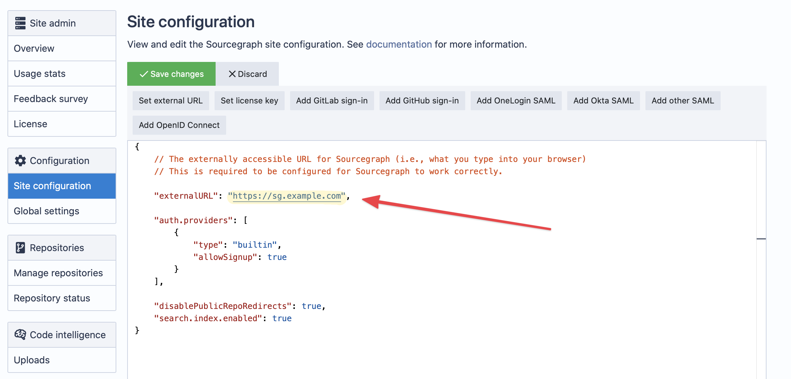
Task: Click the "allowSignup" key in the editor
Action: [x=225, y=257]
